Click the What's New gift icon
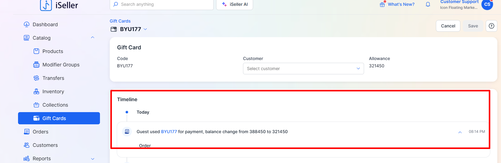The image size is (501, 163). tap(382, 4)
